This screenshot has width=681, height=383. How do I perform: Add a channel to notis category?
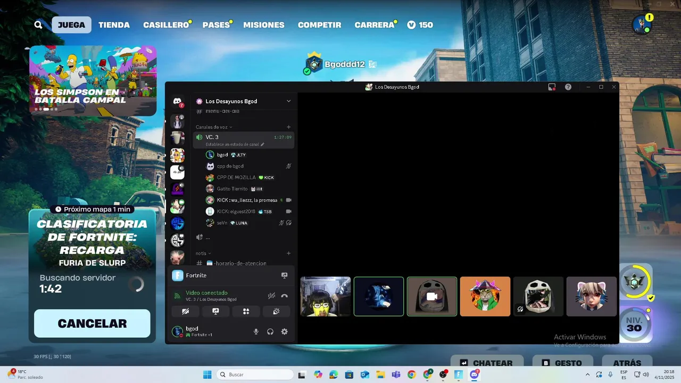tap(288, 253)
